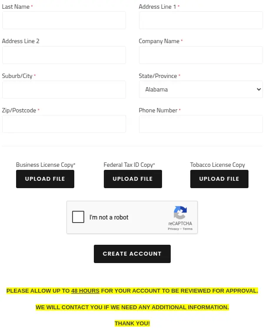Click the Business License Copy label
Image resolution: width=265 pixels, height=331 pixels.
(46, 165)
